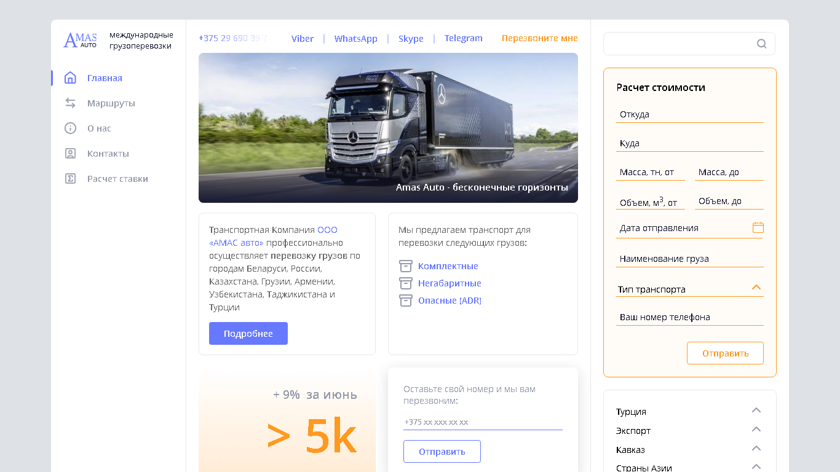Click the Страны Азии list row text

(x=644, y=468)
